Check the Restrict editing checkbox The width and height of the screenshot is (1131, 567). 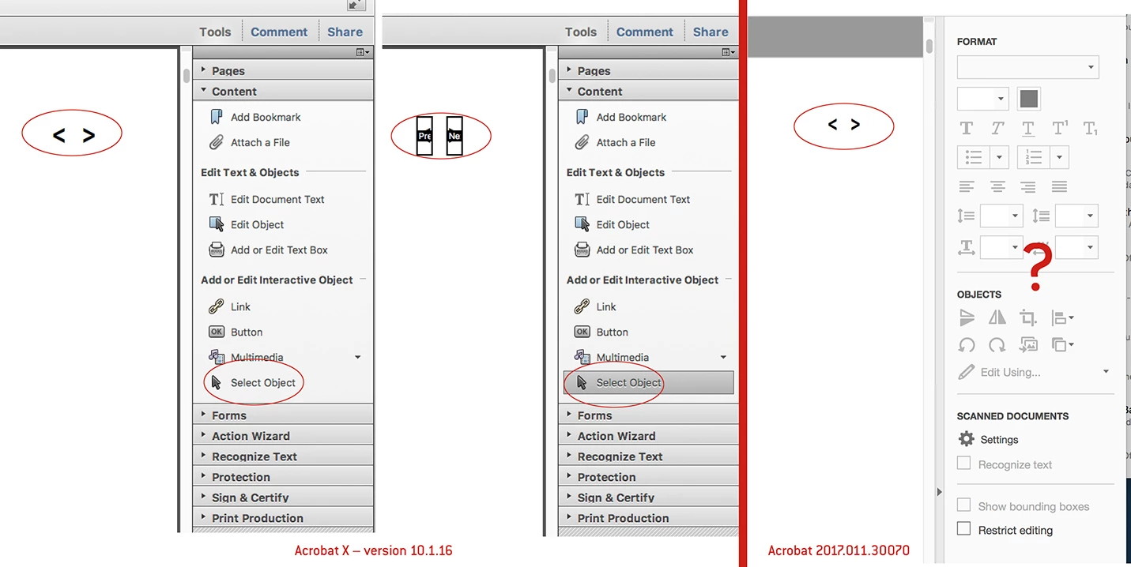[x=963, y=529]
